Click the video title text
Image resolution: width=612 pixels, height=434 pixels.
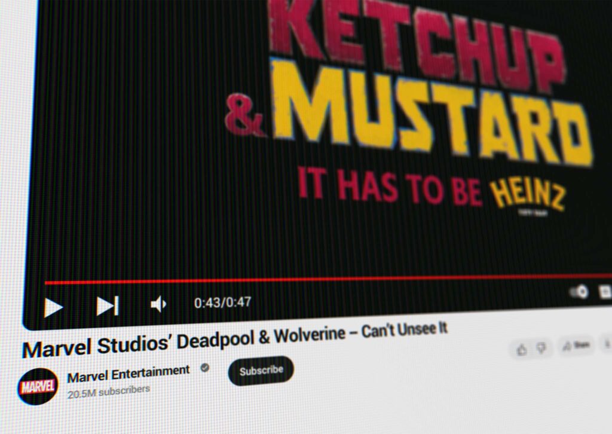click(234, 340)
